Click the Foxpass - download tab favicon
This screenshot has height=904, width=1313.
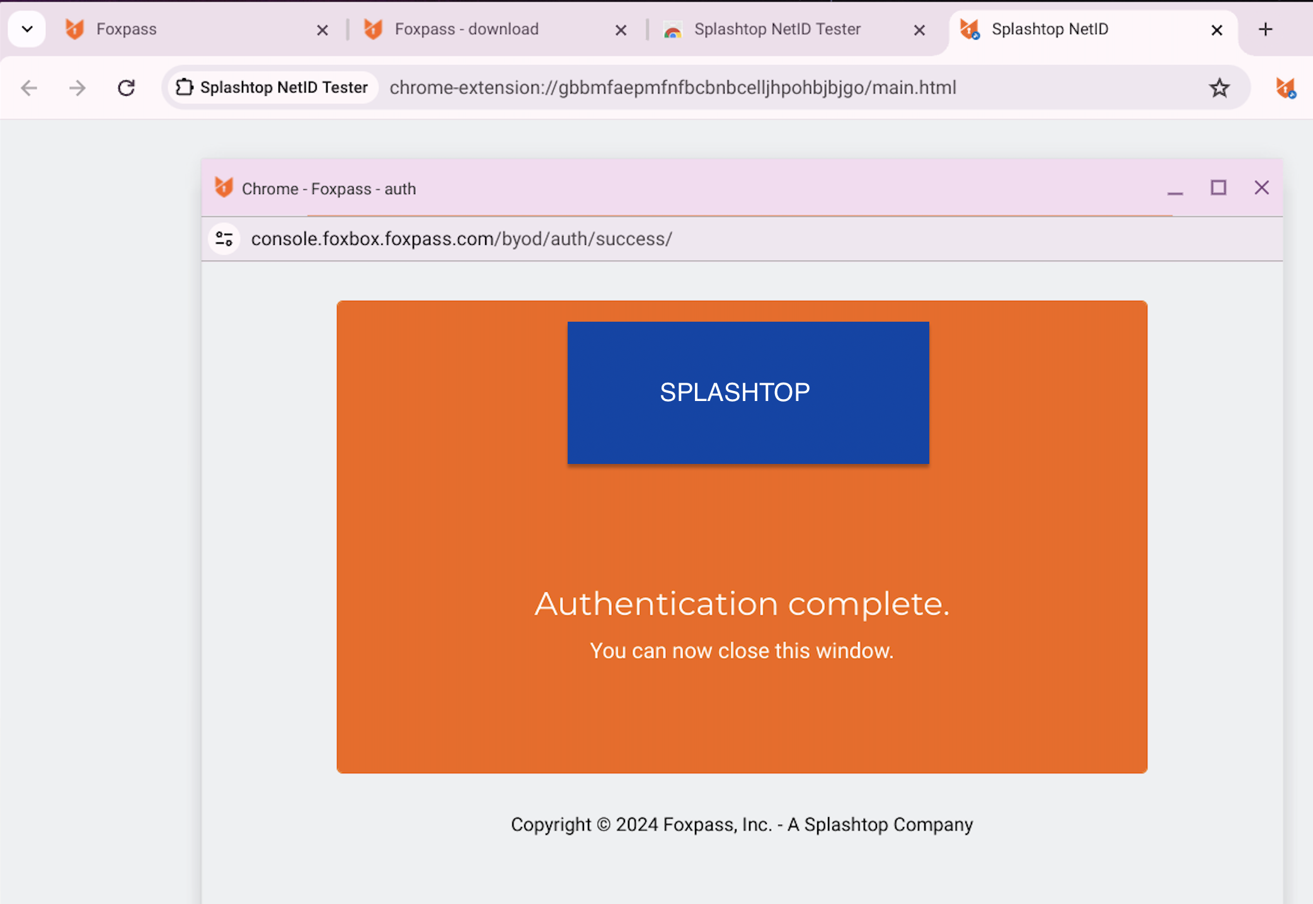(373, 29)
